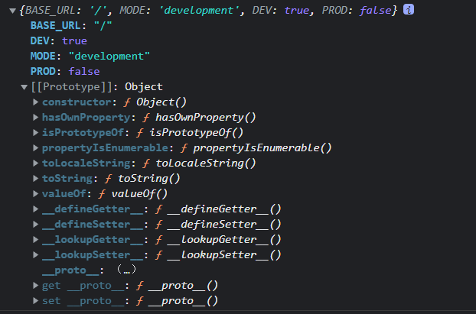Expand the constructor property arrow
Image resolution: width=476 pixels, height=314 pixels.
(36, 102)
